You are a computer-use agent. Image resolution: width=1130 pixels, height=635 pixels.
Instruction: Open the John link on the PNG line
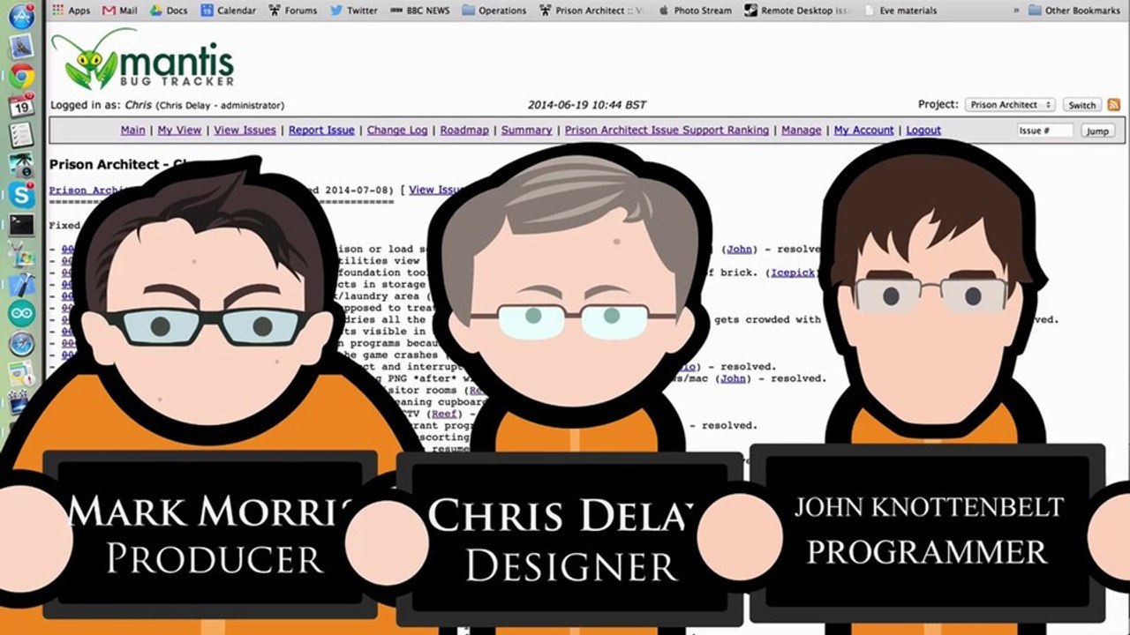coord(733,378)
